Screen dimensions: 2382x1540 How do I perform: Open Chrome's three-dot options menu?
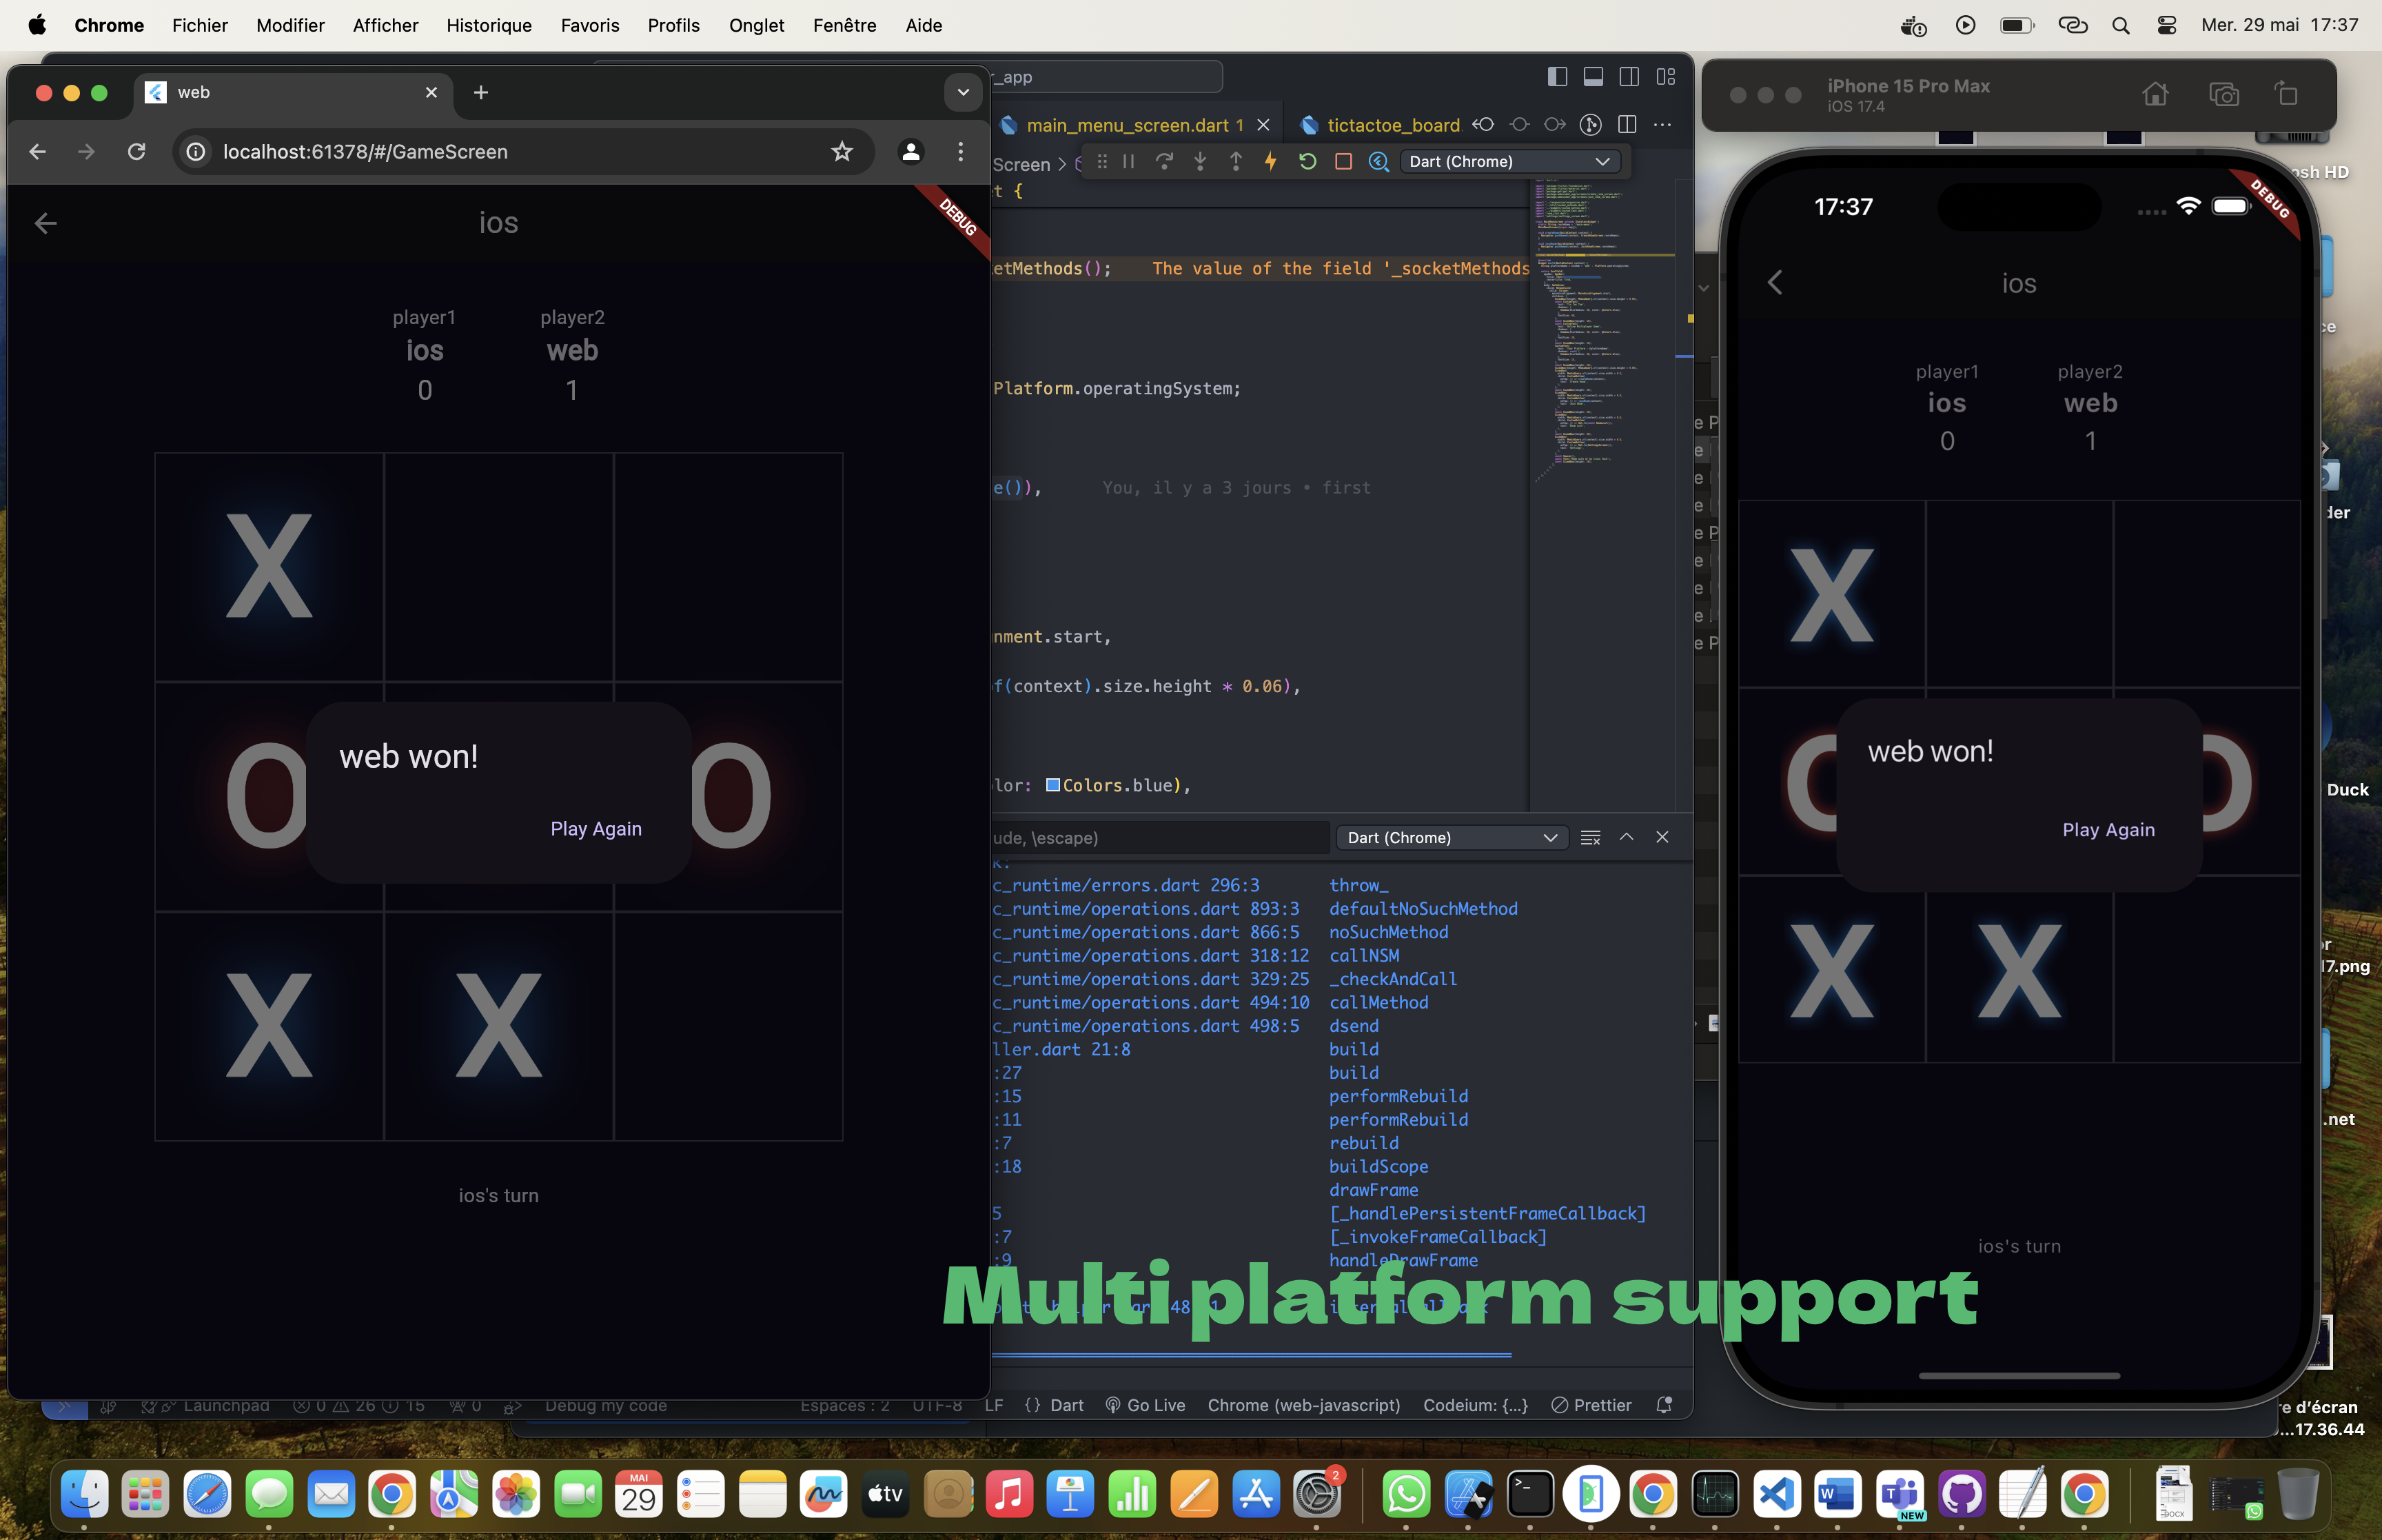click(961, 151)
